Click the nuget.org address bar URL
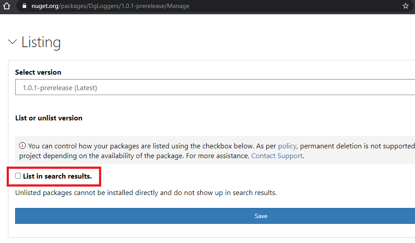The width and height of the screenshot is (415, 243). tap(110, 6)
